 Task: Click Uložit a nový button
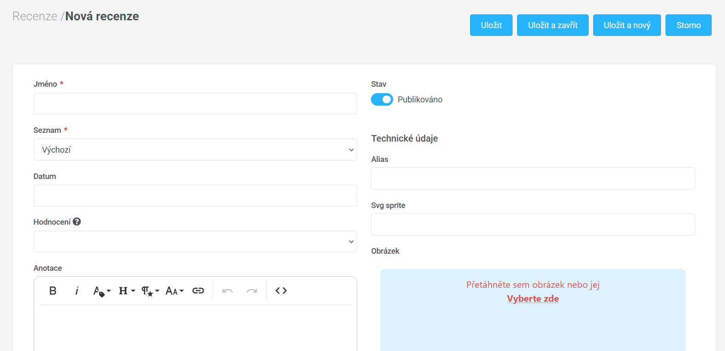(x=626, y=25)
